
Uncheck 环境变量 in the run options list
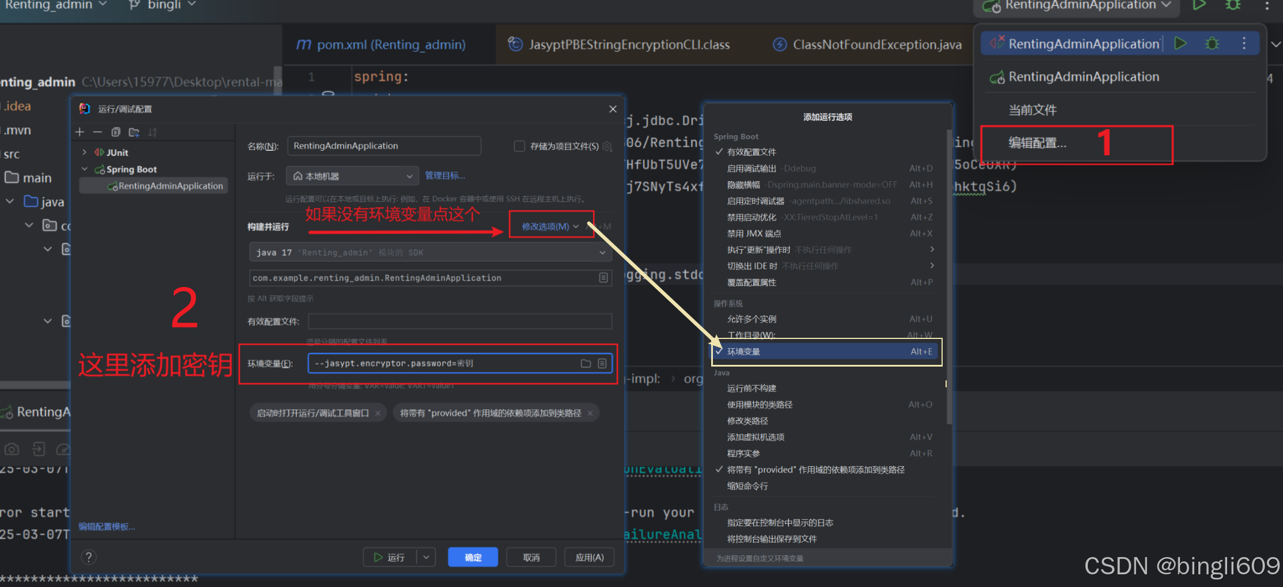(x=743, y=351)
